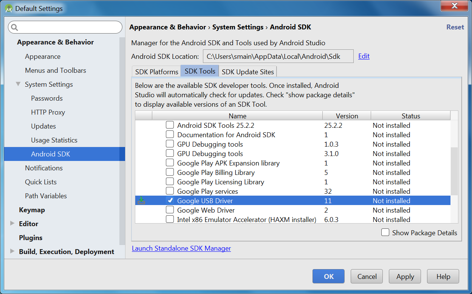Enable the Show Package Details checkbox
The height and width of the screenshot is (294, 472).
[385, 233]
